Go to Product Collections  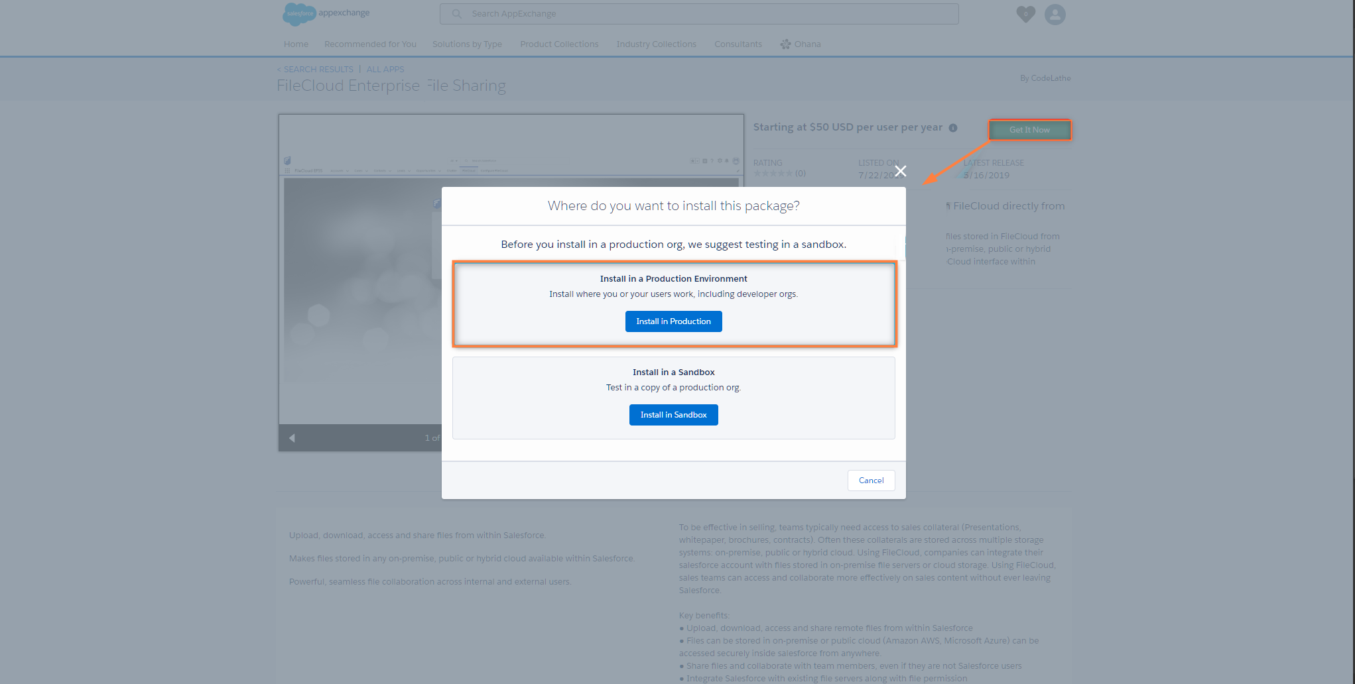click(x=559, y=44)
